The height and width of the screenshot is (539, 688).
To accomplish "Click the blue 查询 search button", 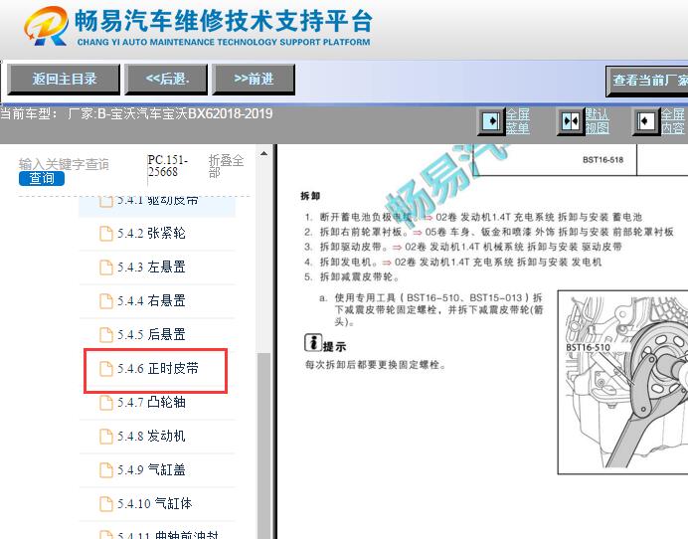I will 41,178.
